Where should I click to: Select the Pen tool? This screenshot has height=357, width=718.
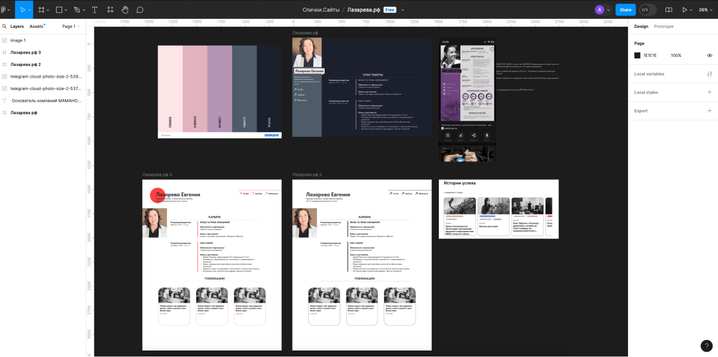tap(77, 10)
